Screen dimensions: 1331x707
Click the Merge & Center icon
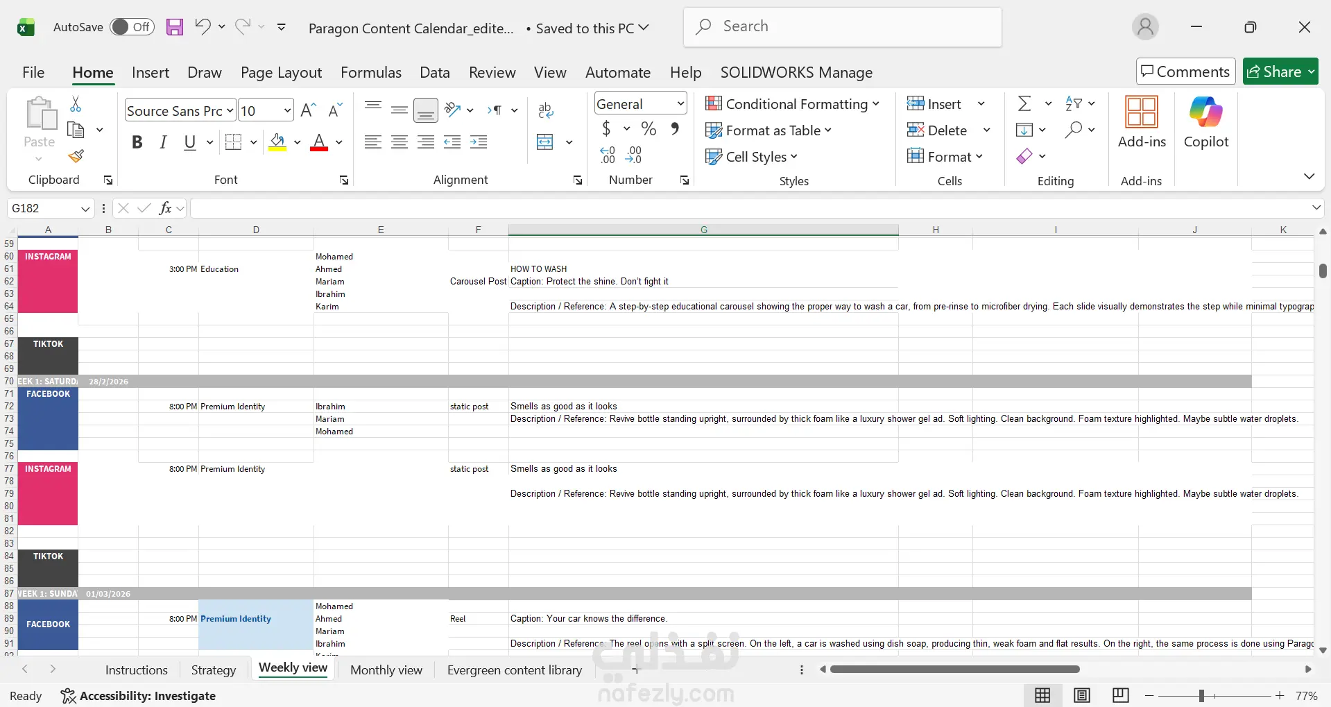click(x=545, y=142)
